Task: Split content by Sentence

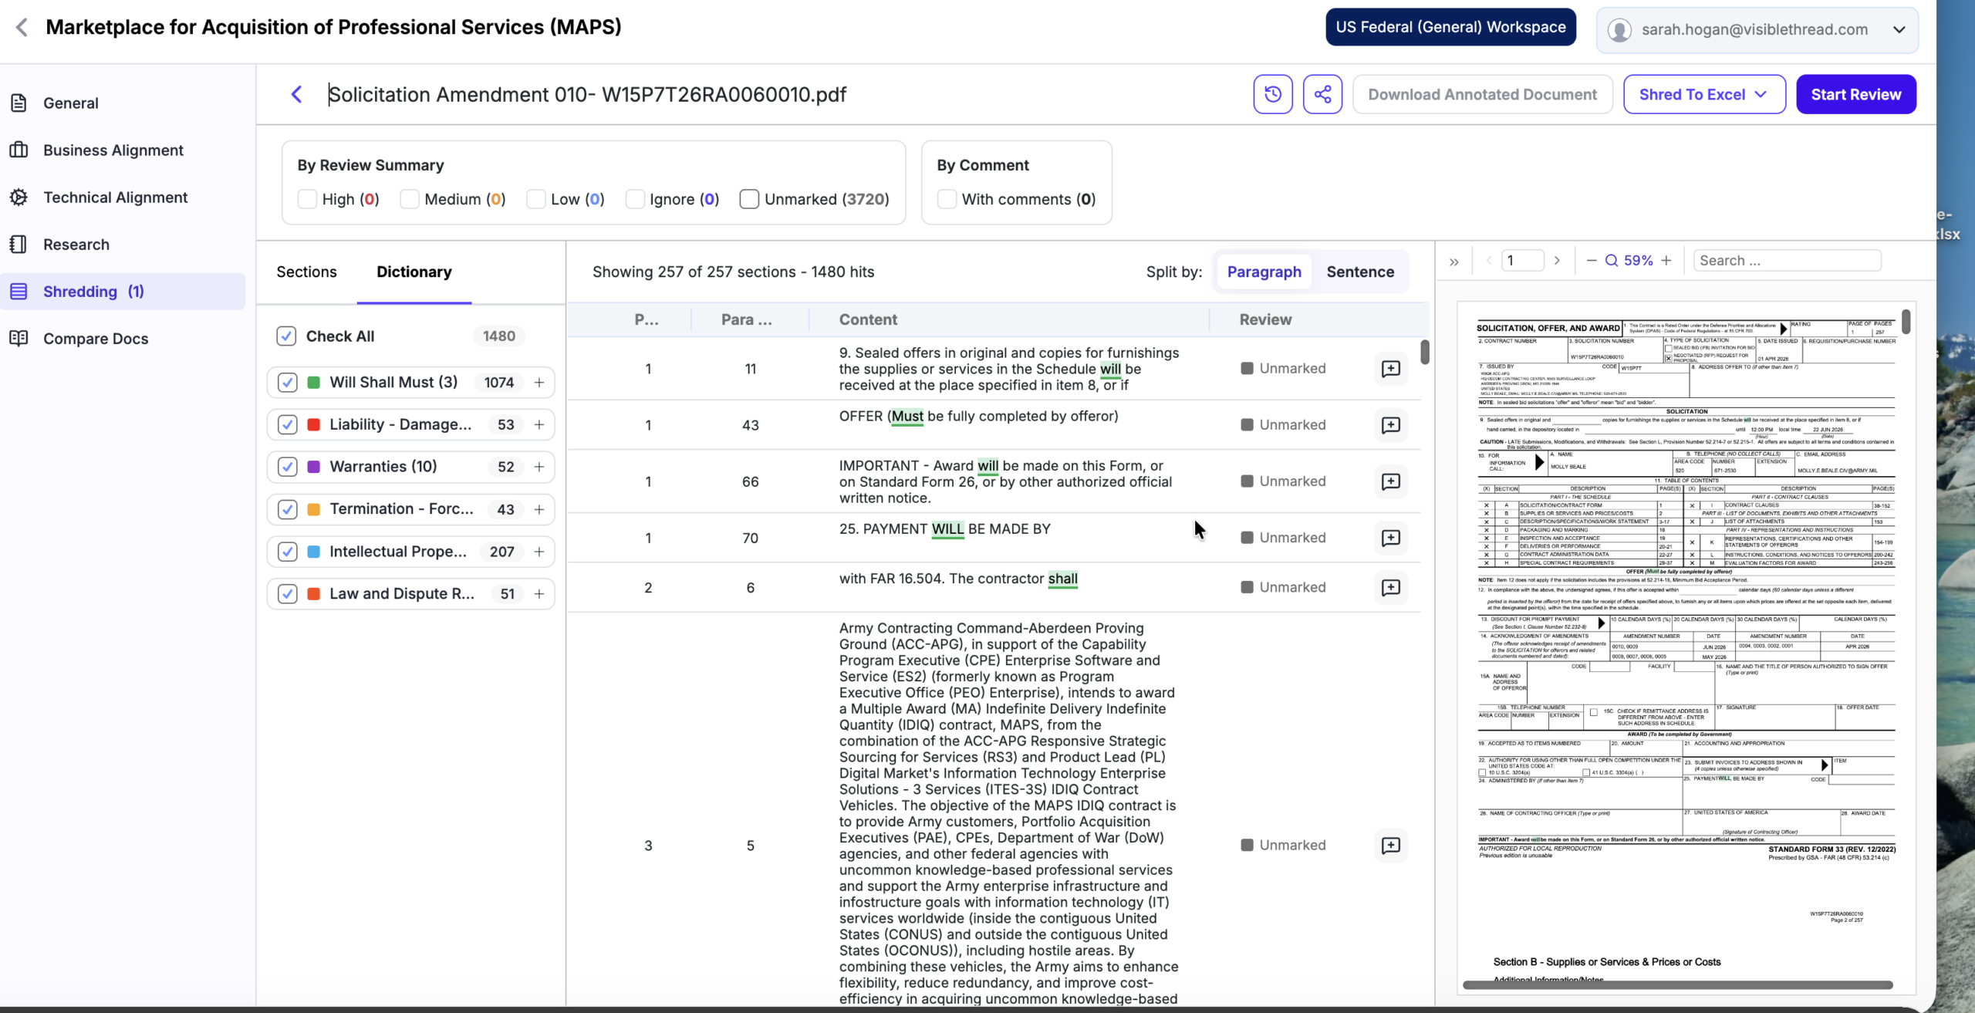Action: click(1360, 272)
